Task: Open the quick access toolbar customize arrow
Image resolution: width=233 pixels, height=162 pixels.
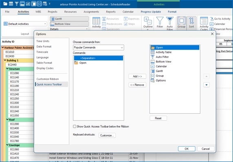Action: point(50,4)
